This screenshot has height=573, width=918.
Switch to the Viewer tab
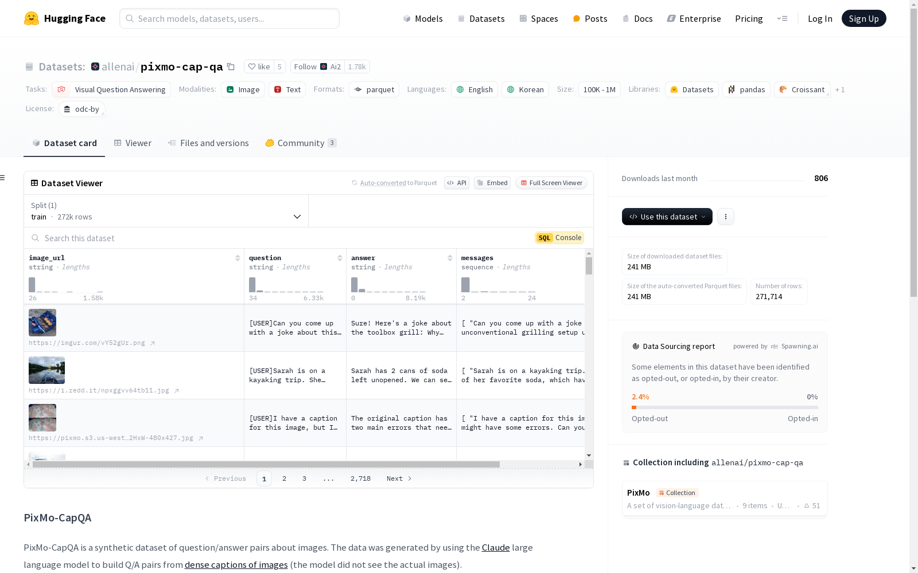[x=133, y=143]
